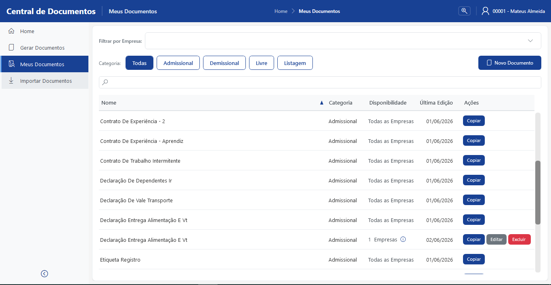The image size is (551, 285).
Task: Open the Filtrar por Empresa dropdown
Action: click(x=343, y=41)
